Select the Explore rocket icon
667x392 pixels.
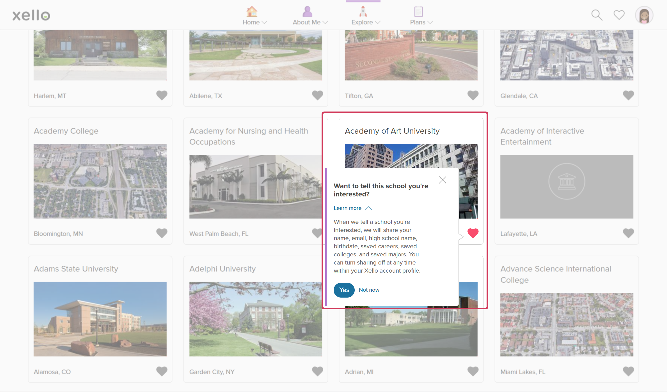(363, 12)
